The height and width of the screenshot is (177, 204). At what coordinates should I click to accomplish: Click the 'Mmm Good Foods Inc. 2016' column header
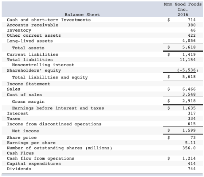[x=183, y=9]
